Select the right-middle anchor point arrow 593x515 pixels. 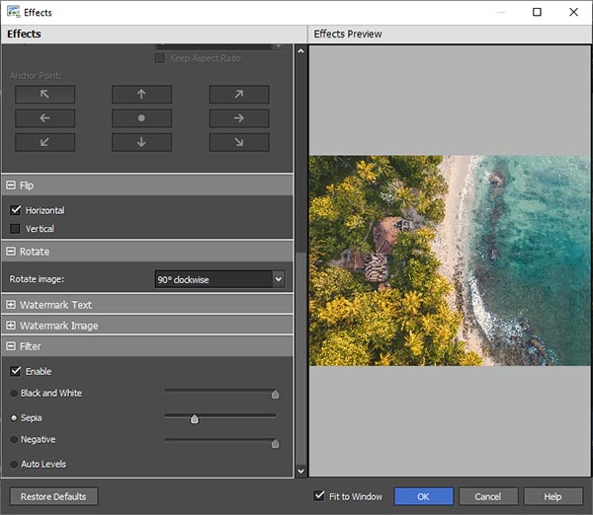click(239, 118)
